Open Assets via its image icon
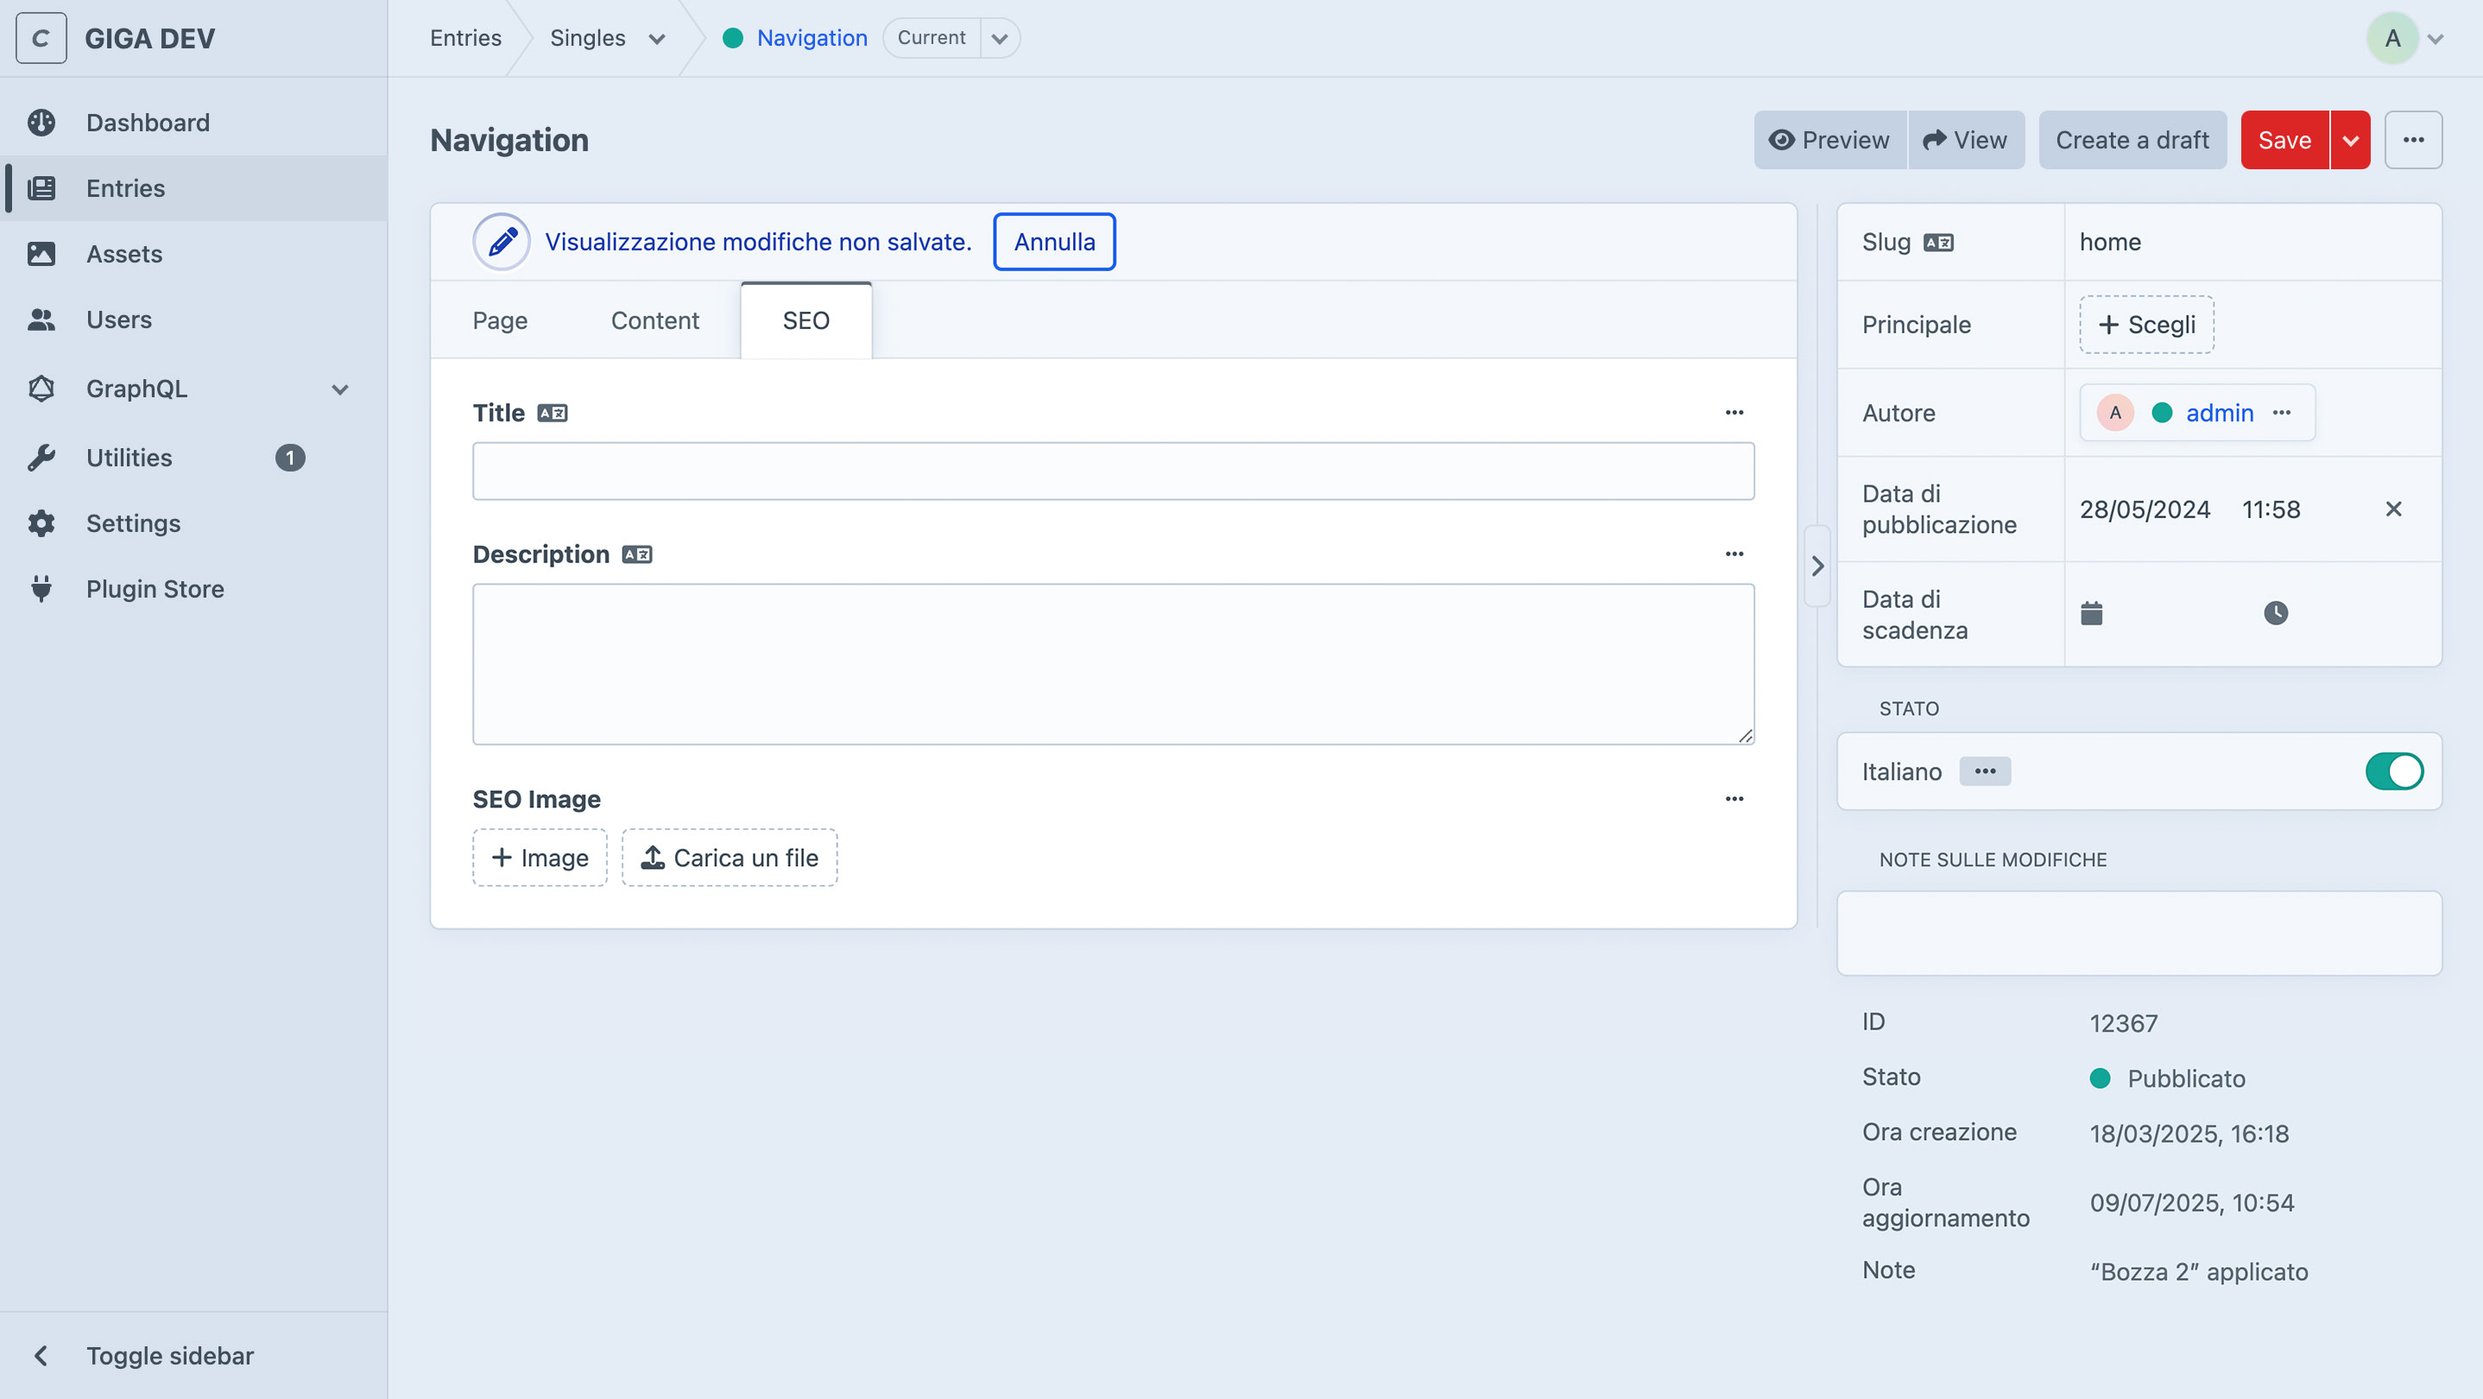The width and height of the screenshot is (2483, 1399). pyautogui.click(x=41, y=254)
